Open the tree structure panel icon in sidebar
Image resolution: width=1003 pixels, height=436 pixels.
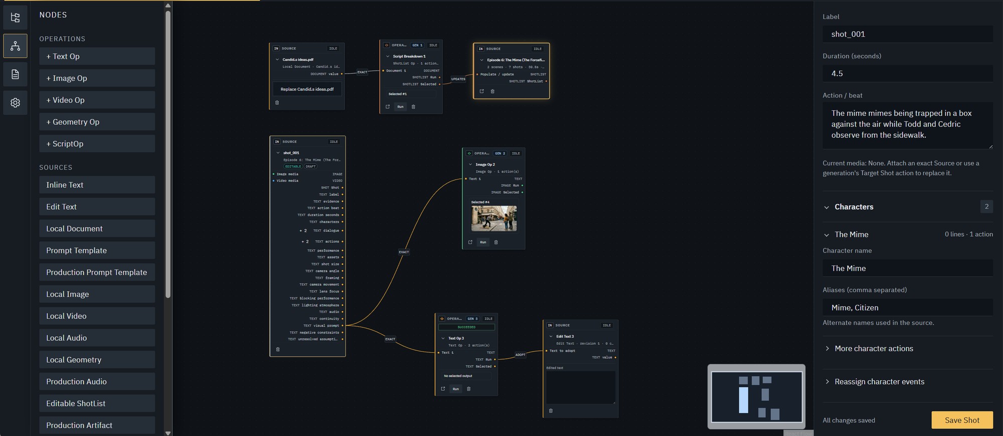[15, 18]
